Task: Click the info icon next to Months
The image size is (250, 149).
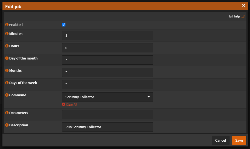Action: (7, 70)
